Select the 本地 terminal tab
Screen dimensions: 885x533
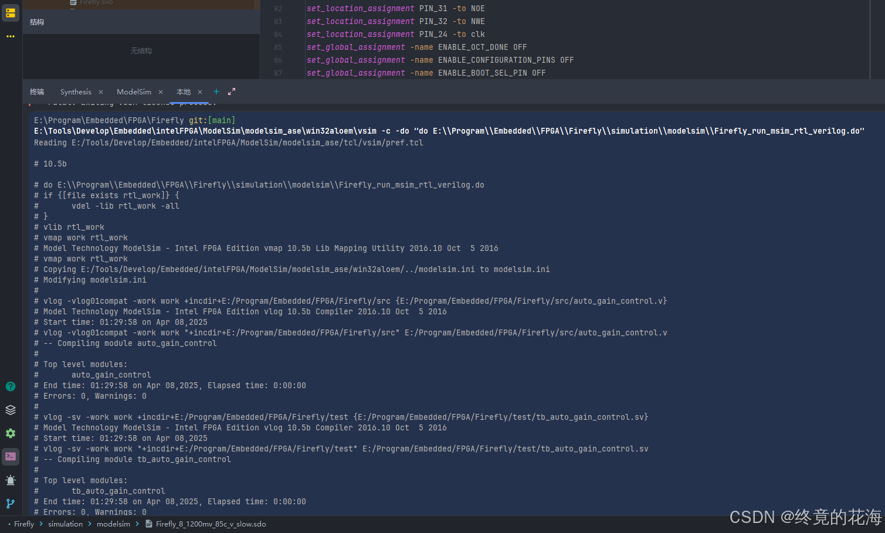point(184,92)
